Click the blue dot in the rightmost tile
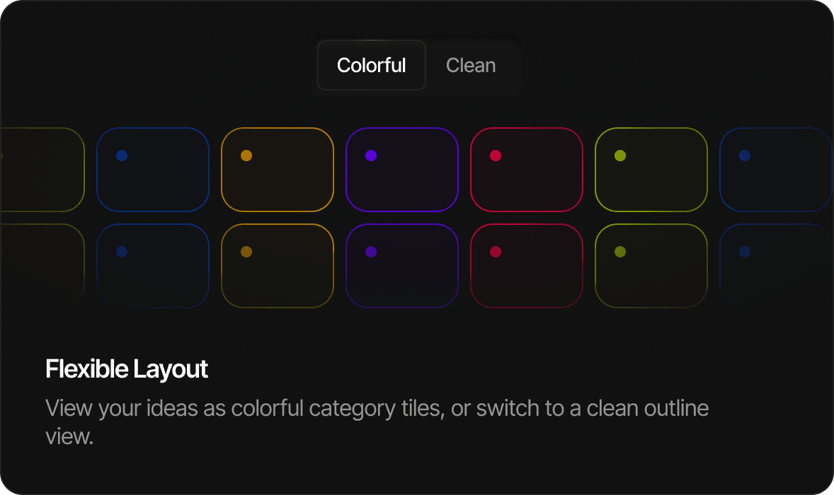Viewport: 834px width, 495px height. pyautogui.click(x=744, y=155)
